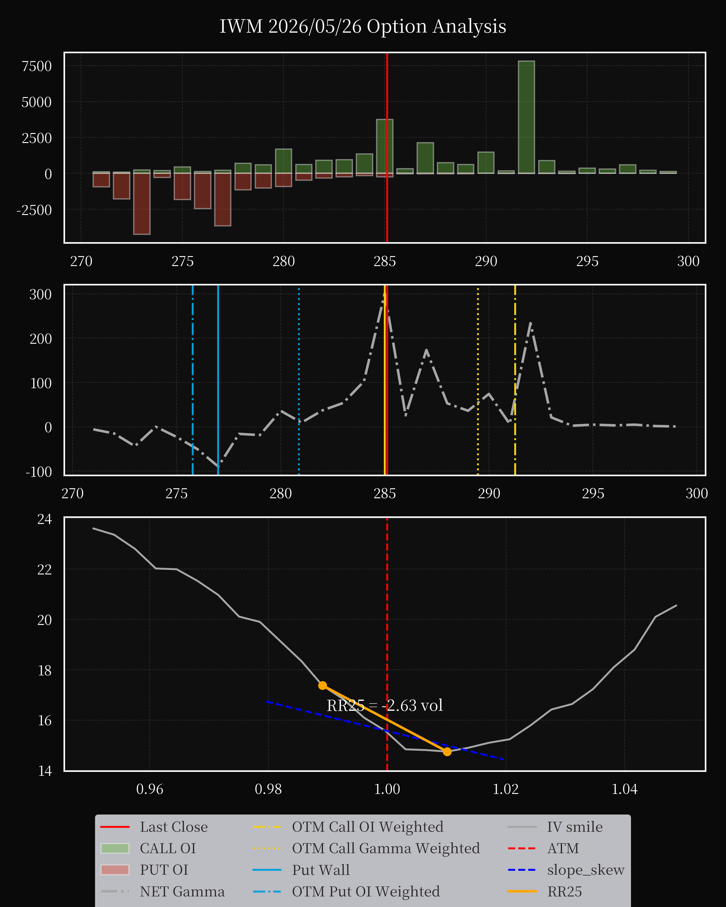This screenshot has height=907, width=726.
Task: Click the PUT OI legend label
Action: tap(164, 870)
